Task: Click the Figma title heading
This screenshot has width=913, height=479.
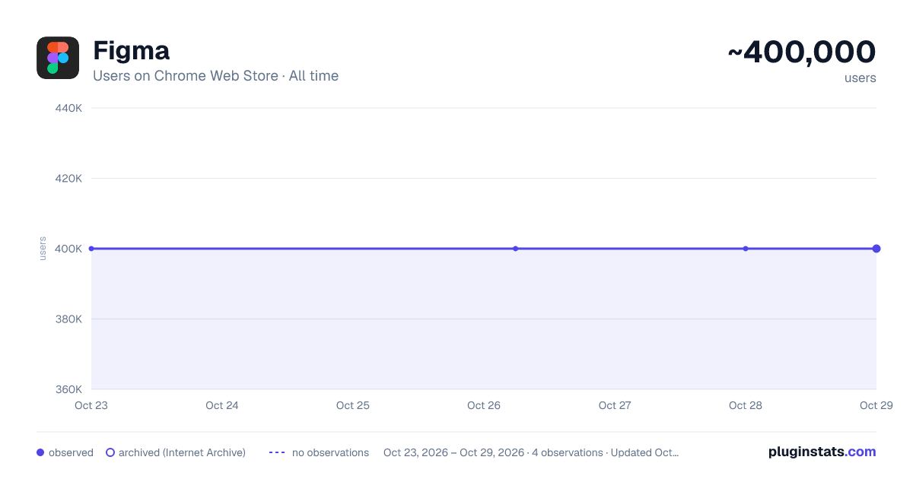Action: [131, 51]
